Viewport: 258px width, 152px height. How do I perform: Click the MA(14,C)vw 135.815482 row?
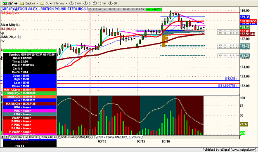coord(30,90)
